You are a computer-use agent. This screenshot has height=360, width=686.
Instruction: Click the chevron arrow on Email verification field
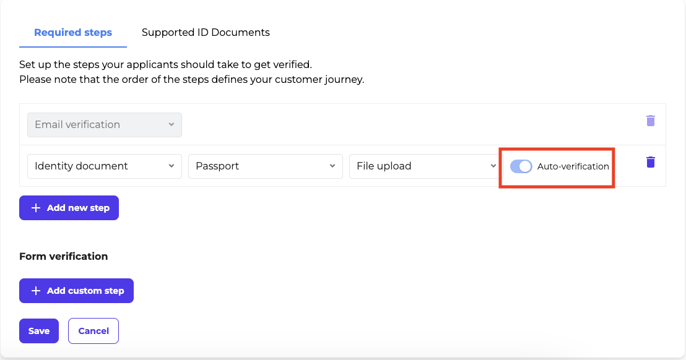(x=171, y=124)
